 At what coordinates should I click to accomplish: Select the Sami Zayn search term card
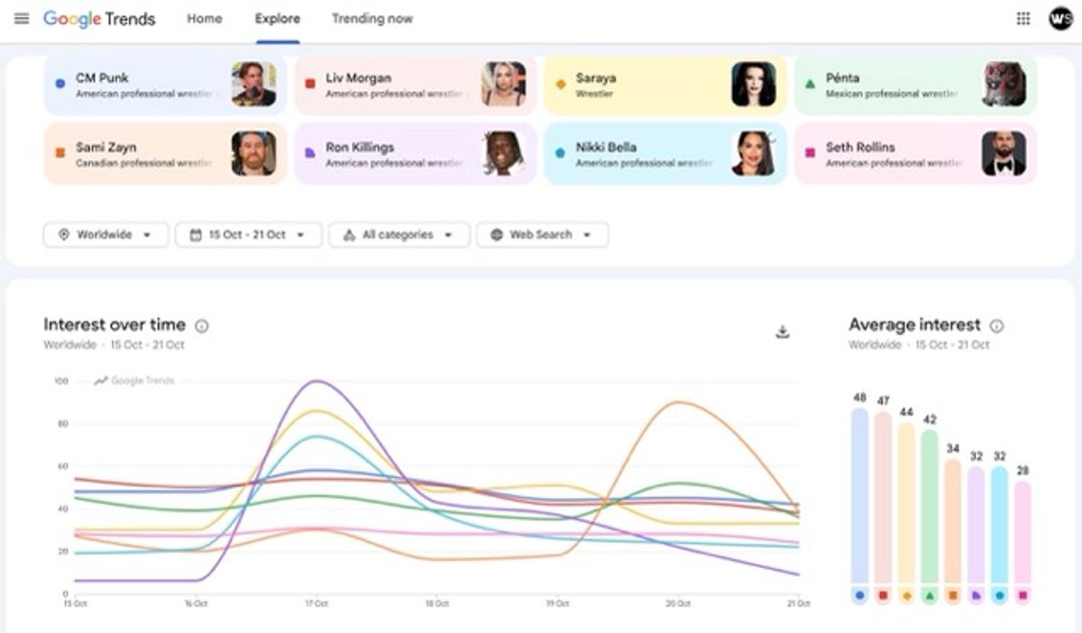[166, 154]
